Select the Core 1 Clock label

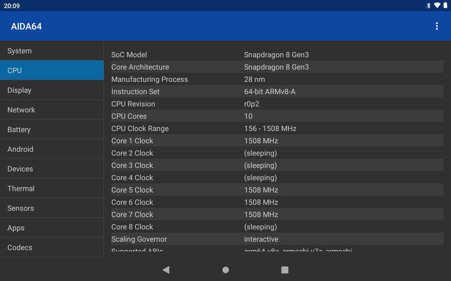pyautogui.click(x=132, y=141)
